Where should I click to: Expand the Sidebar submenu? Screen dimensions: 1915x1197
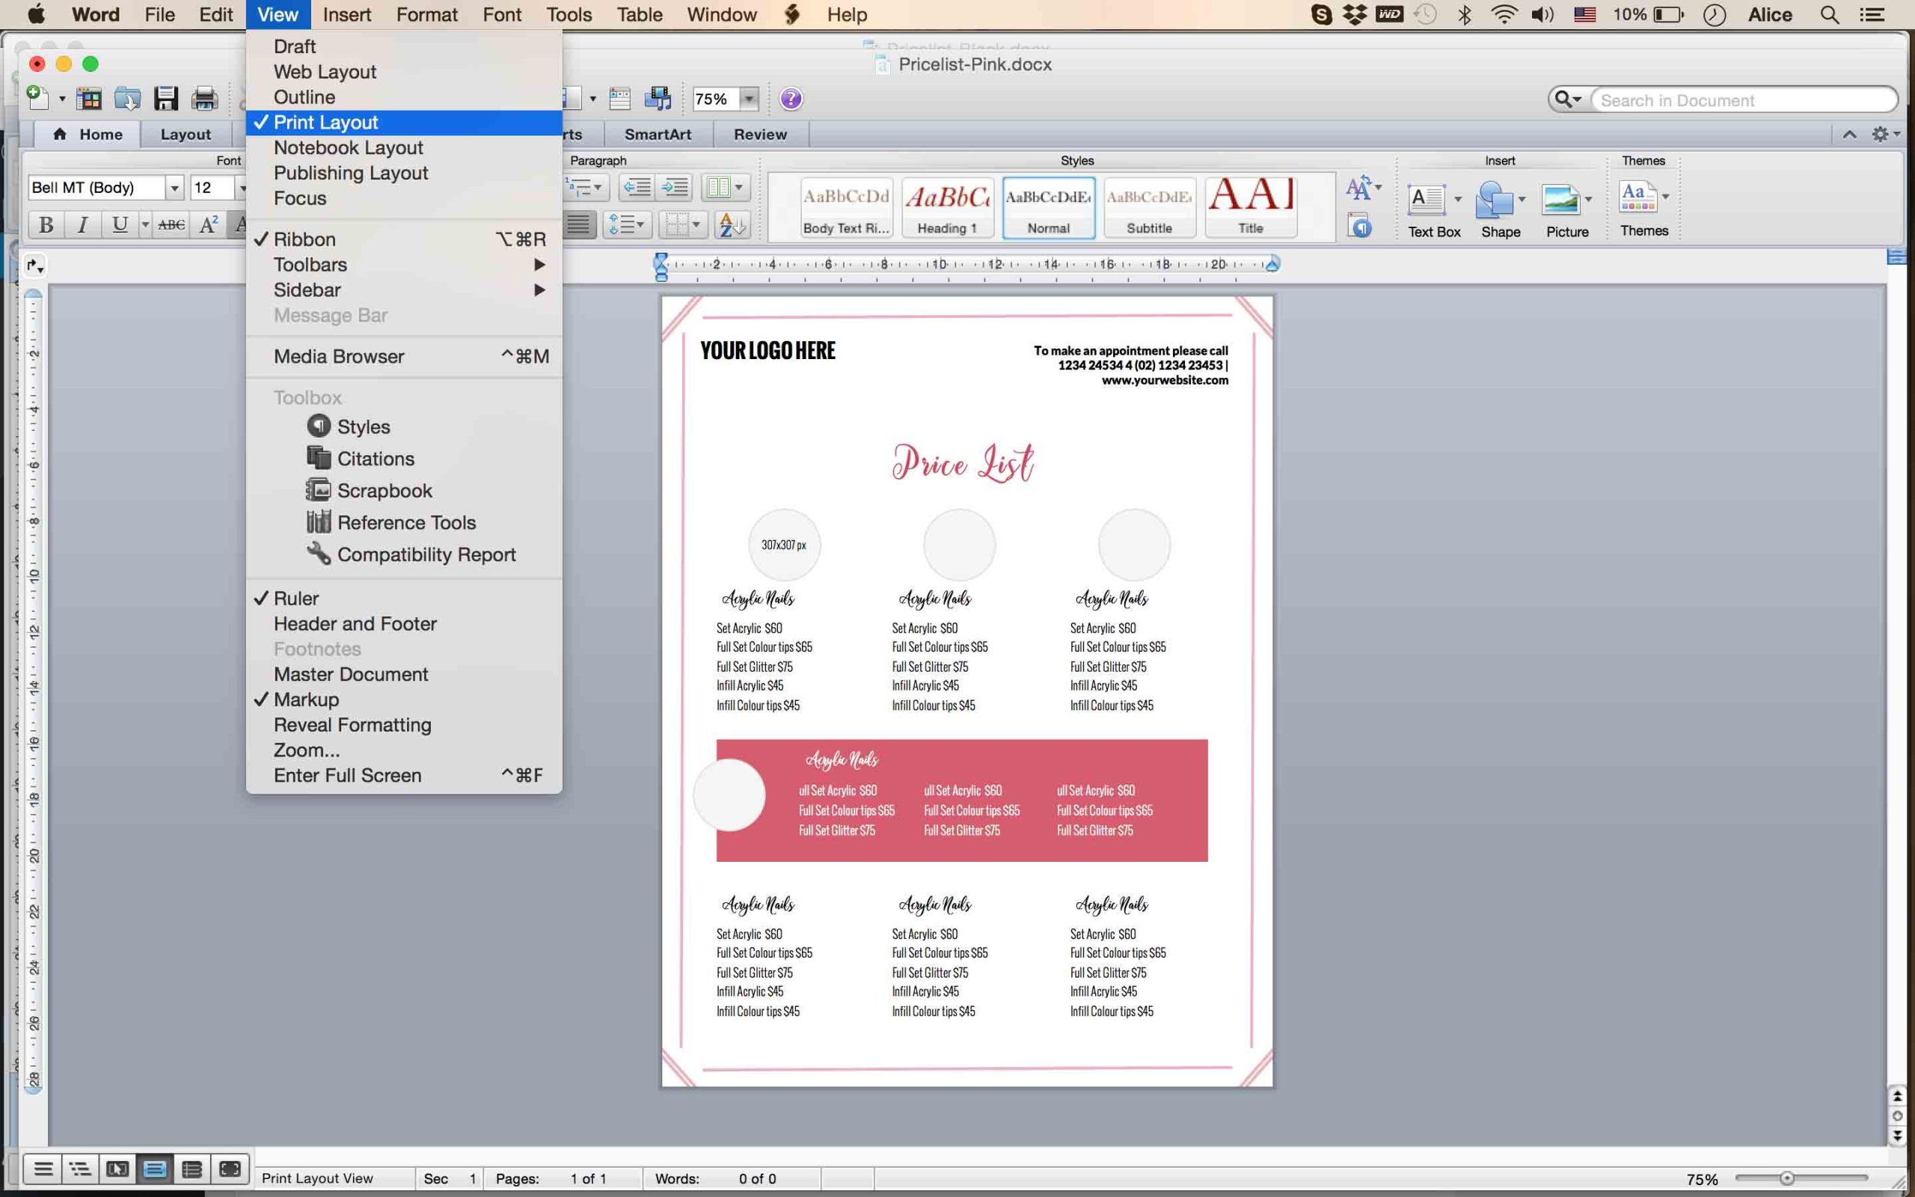tap(307, 290)
